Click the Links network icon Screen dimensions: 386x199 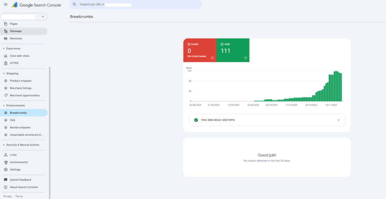coord(6,155)
